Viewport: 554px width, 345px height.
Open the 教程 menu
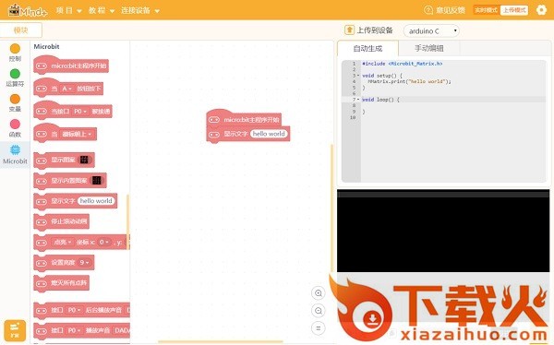coord(102,10)
